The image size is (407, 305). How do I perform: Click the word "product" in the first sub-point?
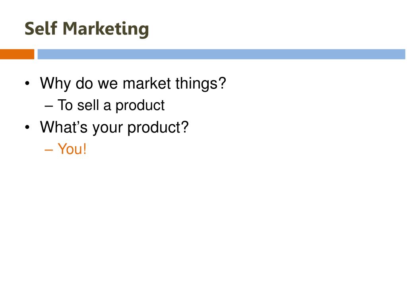(x=140, y=106)
